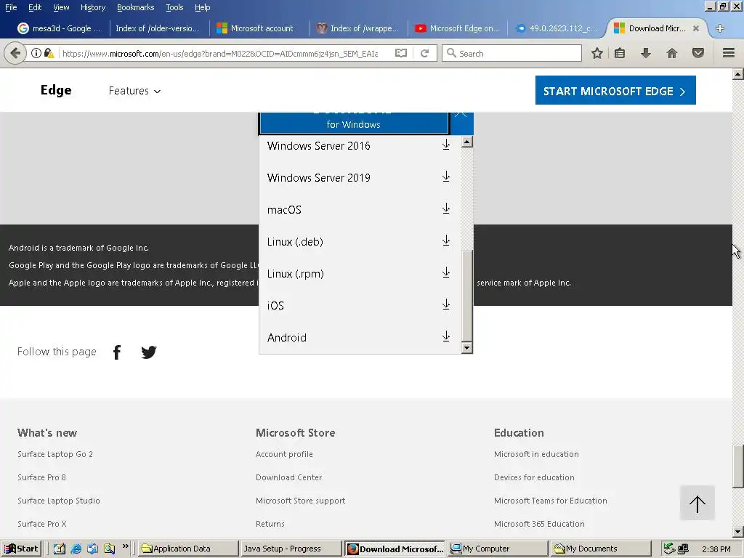Click page scrollbar up arrow
This screenshot has height=558, width=744.
[738, 73]
